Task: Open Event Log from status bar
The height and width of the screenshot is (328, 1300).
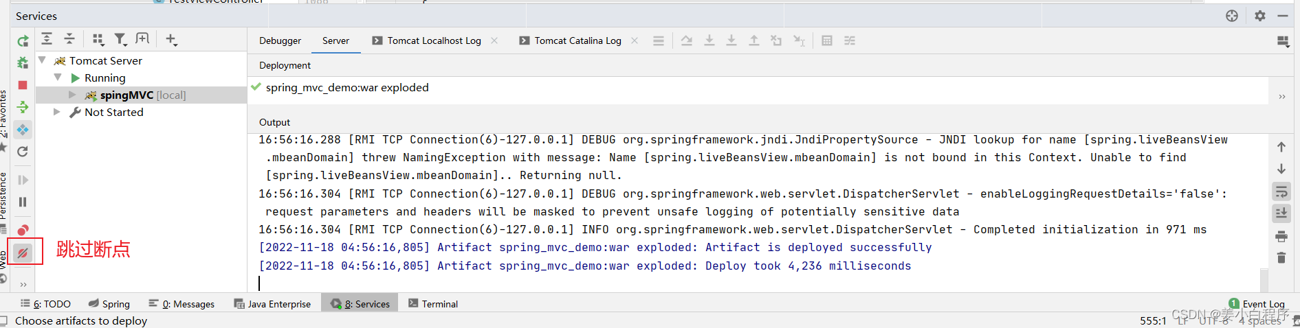Action: click(x=1257, y=303)
